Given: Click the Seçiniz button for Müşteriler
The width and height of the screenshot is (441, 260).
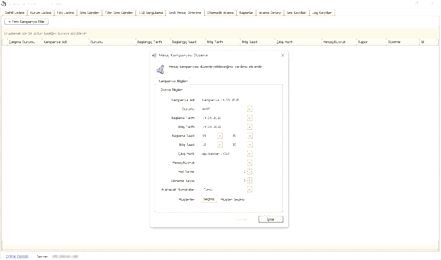Looking at the screenshot, I should tap(209, 199).
